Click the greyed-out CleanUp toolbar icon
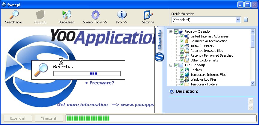The height and width of the screenshot is (125, 259). point(40,17)
